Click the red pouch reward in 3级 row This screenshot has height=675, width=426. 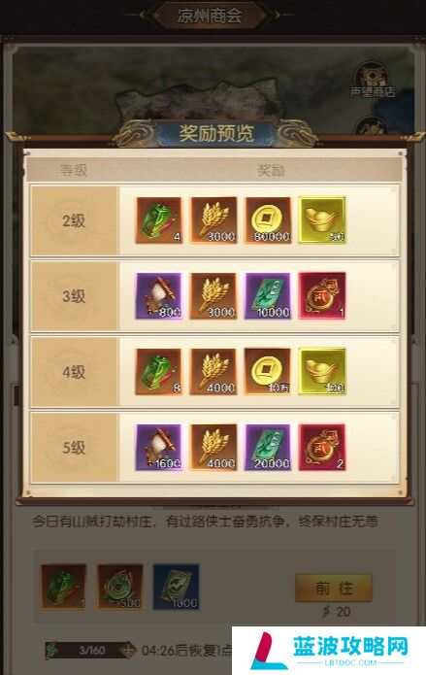[x=322, y=296]
